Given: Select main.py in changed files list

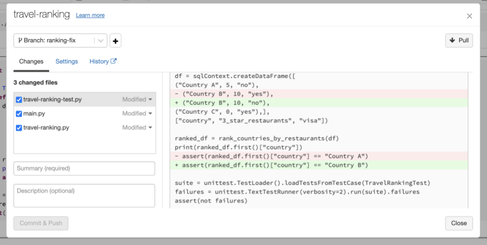Looking at the screenshot, I should [34, 113].
